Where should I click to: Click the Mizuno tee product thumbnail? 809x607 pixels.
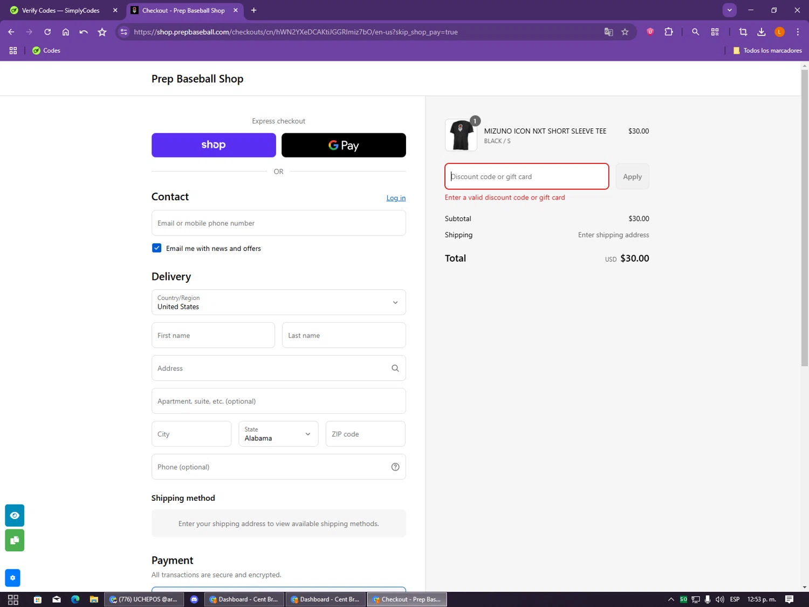pos(461,135)
